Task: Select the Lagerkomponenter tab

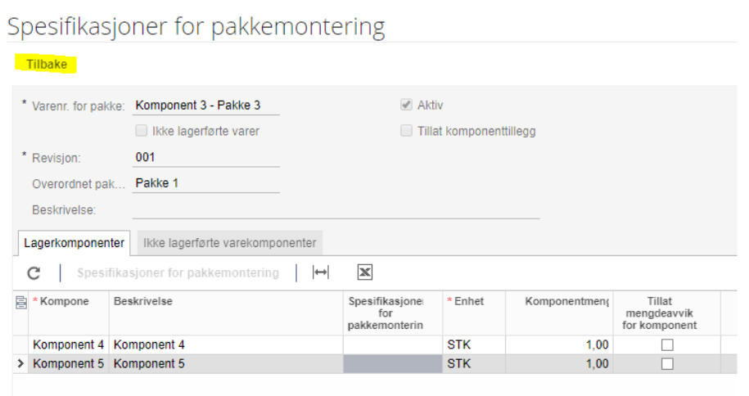Action: tap(74, 243)
